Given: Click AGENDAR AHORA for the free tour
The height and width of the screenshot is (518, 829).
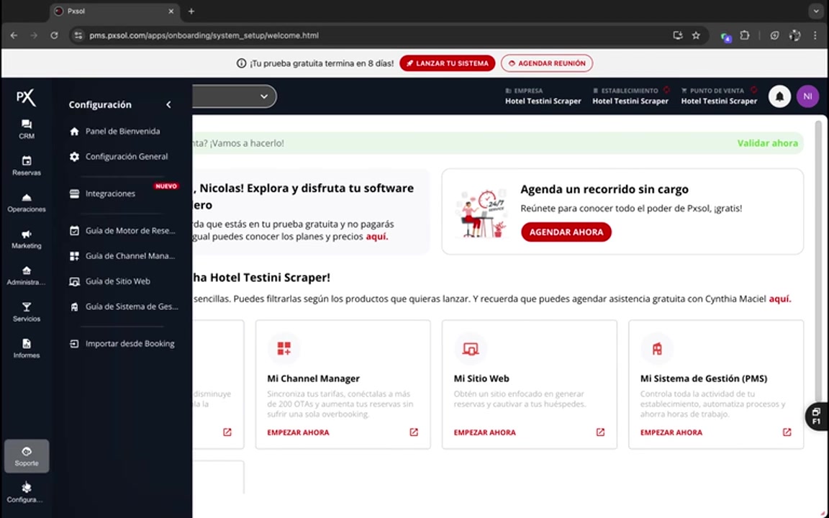Looking at the screenshot, I should [566, 232].
